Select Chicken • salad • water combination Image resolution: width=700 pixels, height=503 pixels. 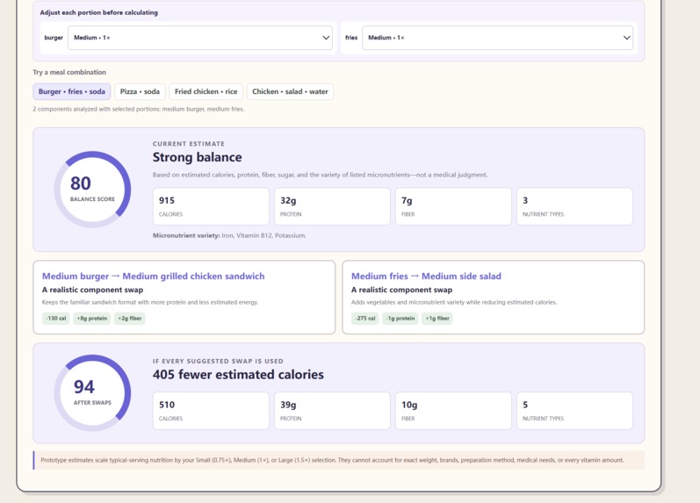point(290,91)
